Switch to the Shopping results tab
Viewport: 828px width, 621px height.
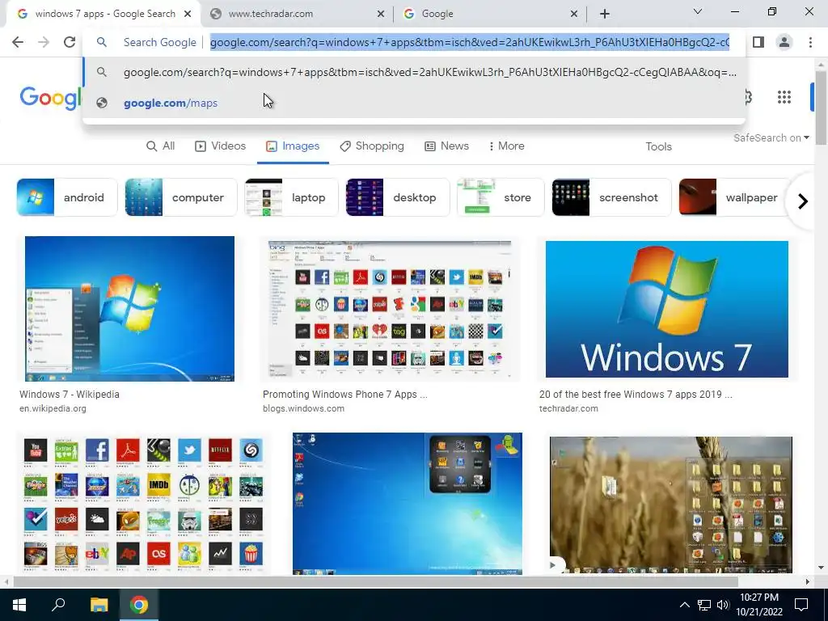372,146
